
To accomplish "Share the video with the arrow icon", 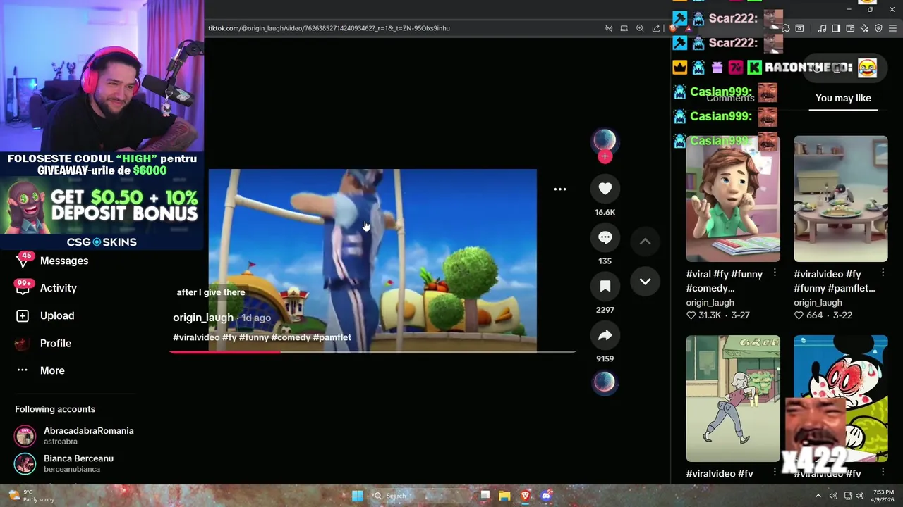I will 605,336.
